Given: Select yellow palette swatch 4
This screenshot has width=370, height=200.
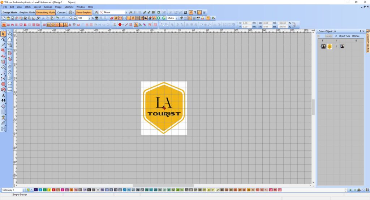Looking at the screenshot, I should point(49,190).
